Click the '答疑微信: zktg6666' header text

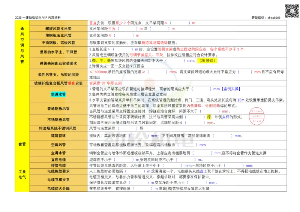coord(266,18)
